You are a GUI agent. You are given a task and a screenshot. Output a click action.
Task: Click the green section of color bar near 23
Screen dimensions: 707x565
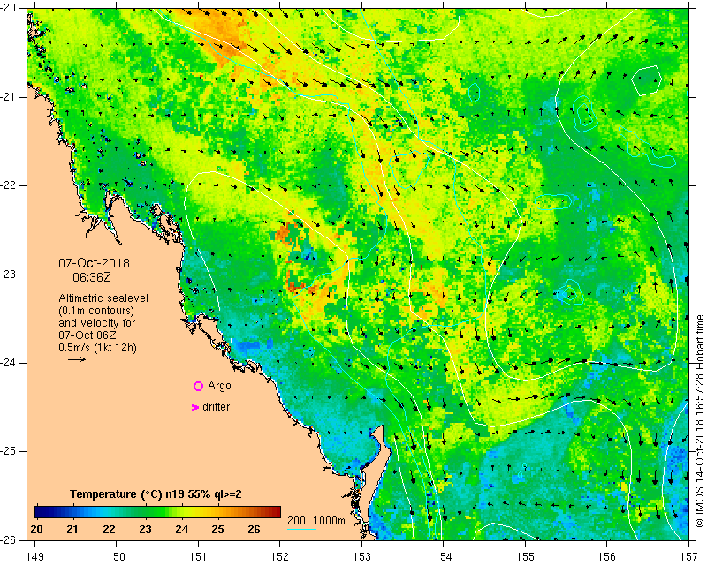click(145, 512)
